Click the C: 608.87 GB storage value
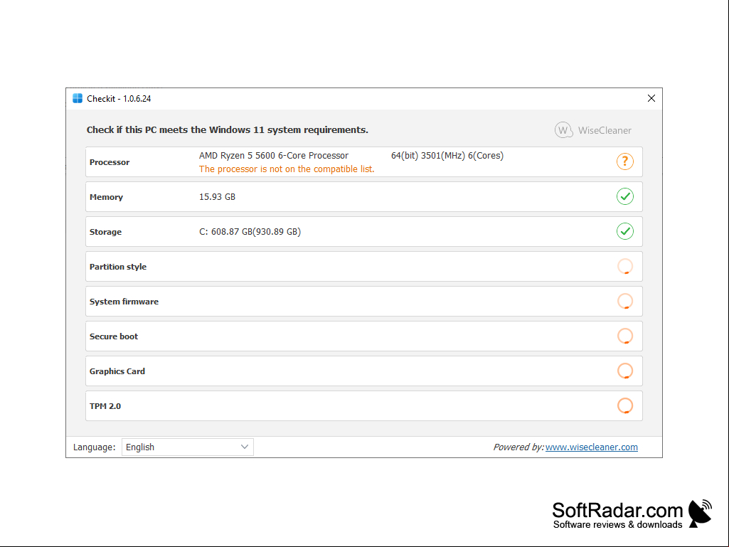The width and height of the screenshot is (729, 547). coord(250,232)
